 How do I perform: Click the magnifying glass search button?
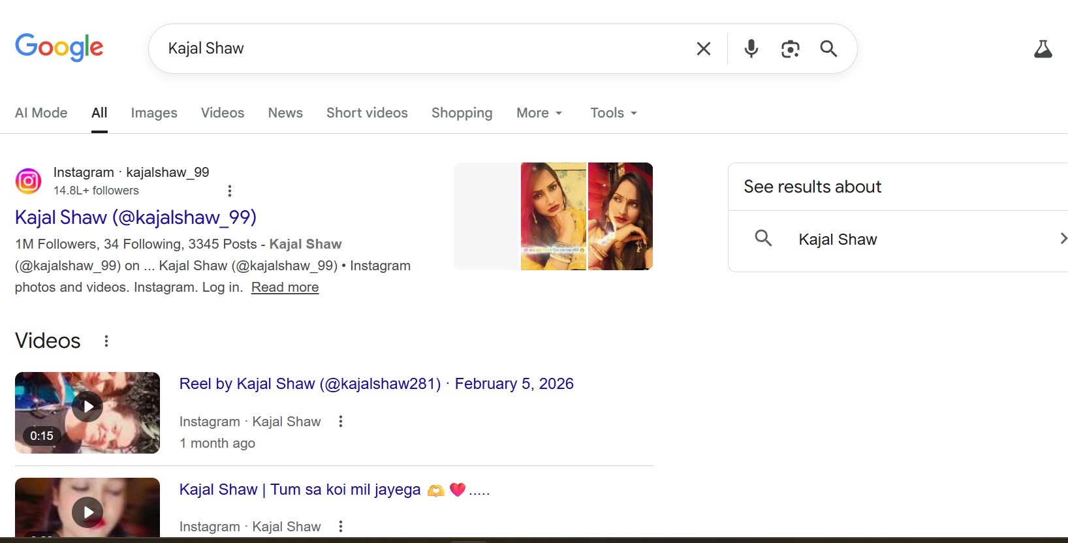[828, 49]
